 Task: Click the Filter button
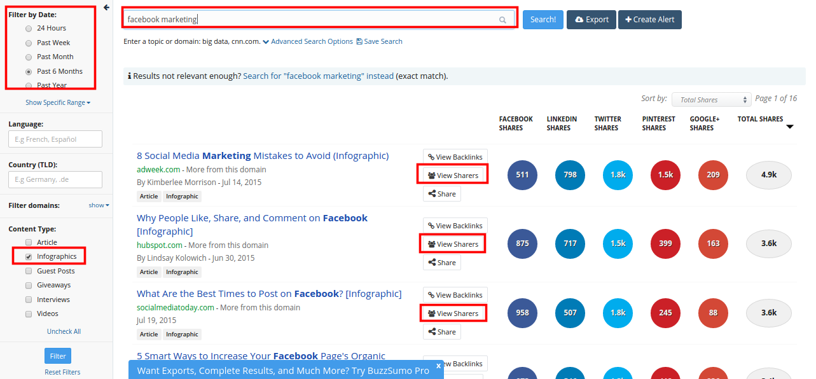point(58,355)
